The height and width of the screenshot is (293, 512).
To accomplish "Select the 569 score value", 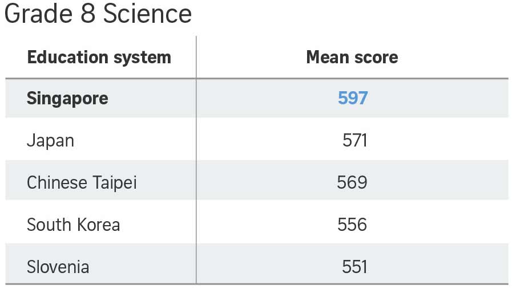I will tap(352, 182).
